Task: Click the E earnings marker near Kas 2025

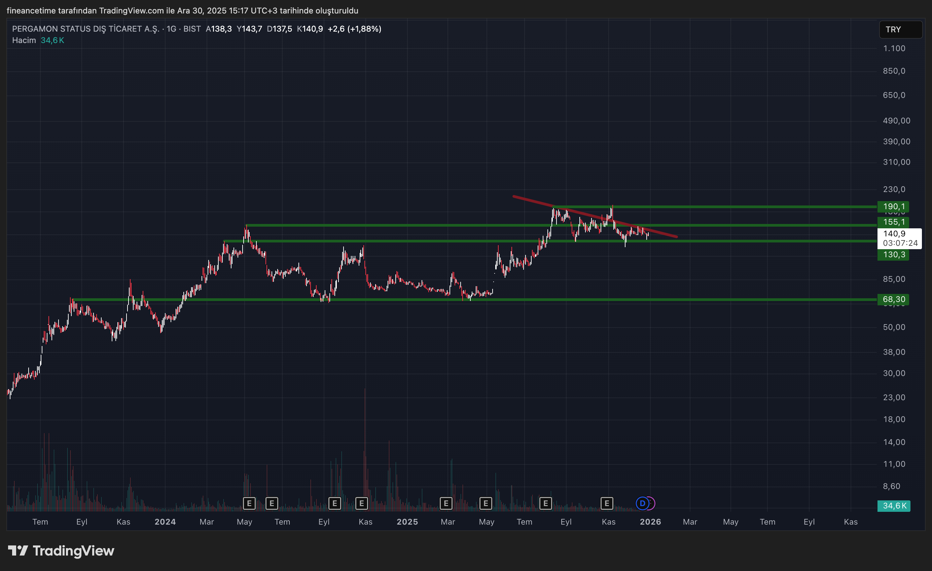Action: tap(607, 503)
